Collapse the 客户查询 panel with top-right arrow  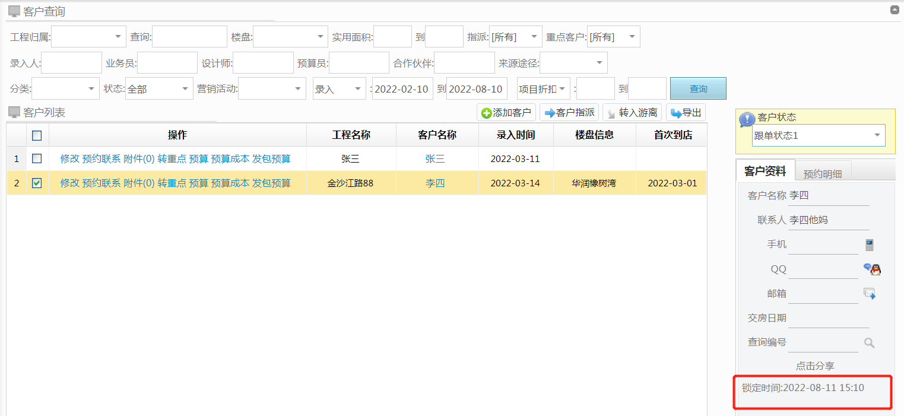coord(895,10)
